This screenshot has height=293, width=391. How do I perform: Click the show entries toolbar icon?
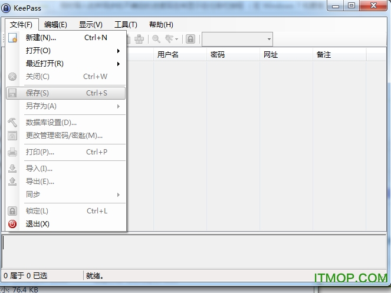coord(171,39)
